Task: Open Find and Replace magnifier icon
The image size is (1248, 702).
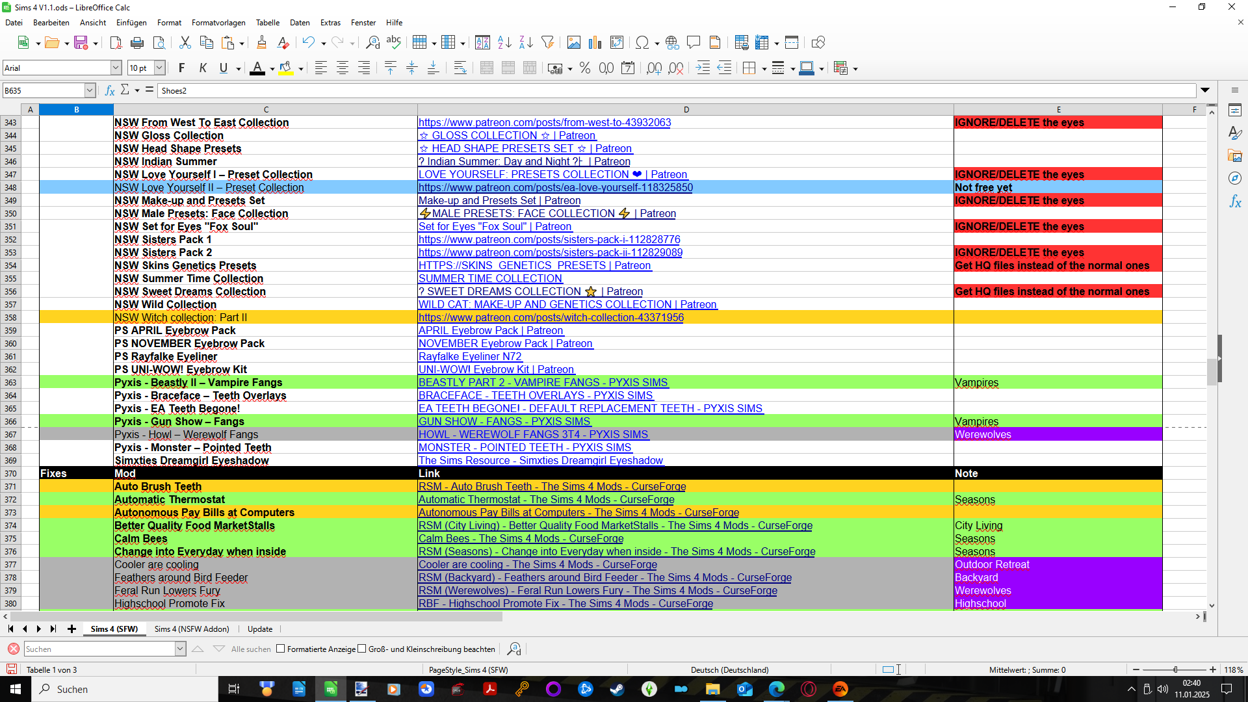Action: coord(372,43)
